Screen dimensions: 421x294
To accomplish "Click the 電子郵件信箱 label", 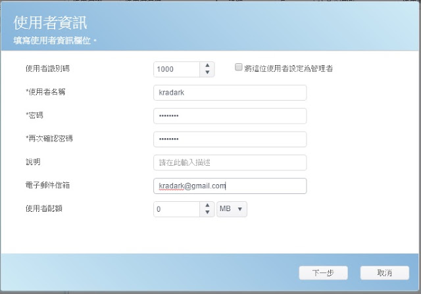I will (47, 185).
